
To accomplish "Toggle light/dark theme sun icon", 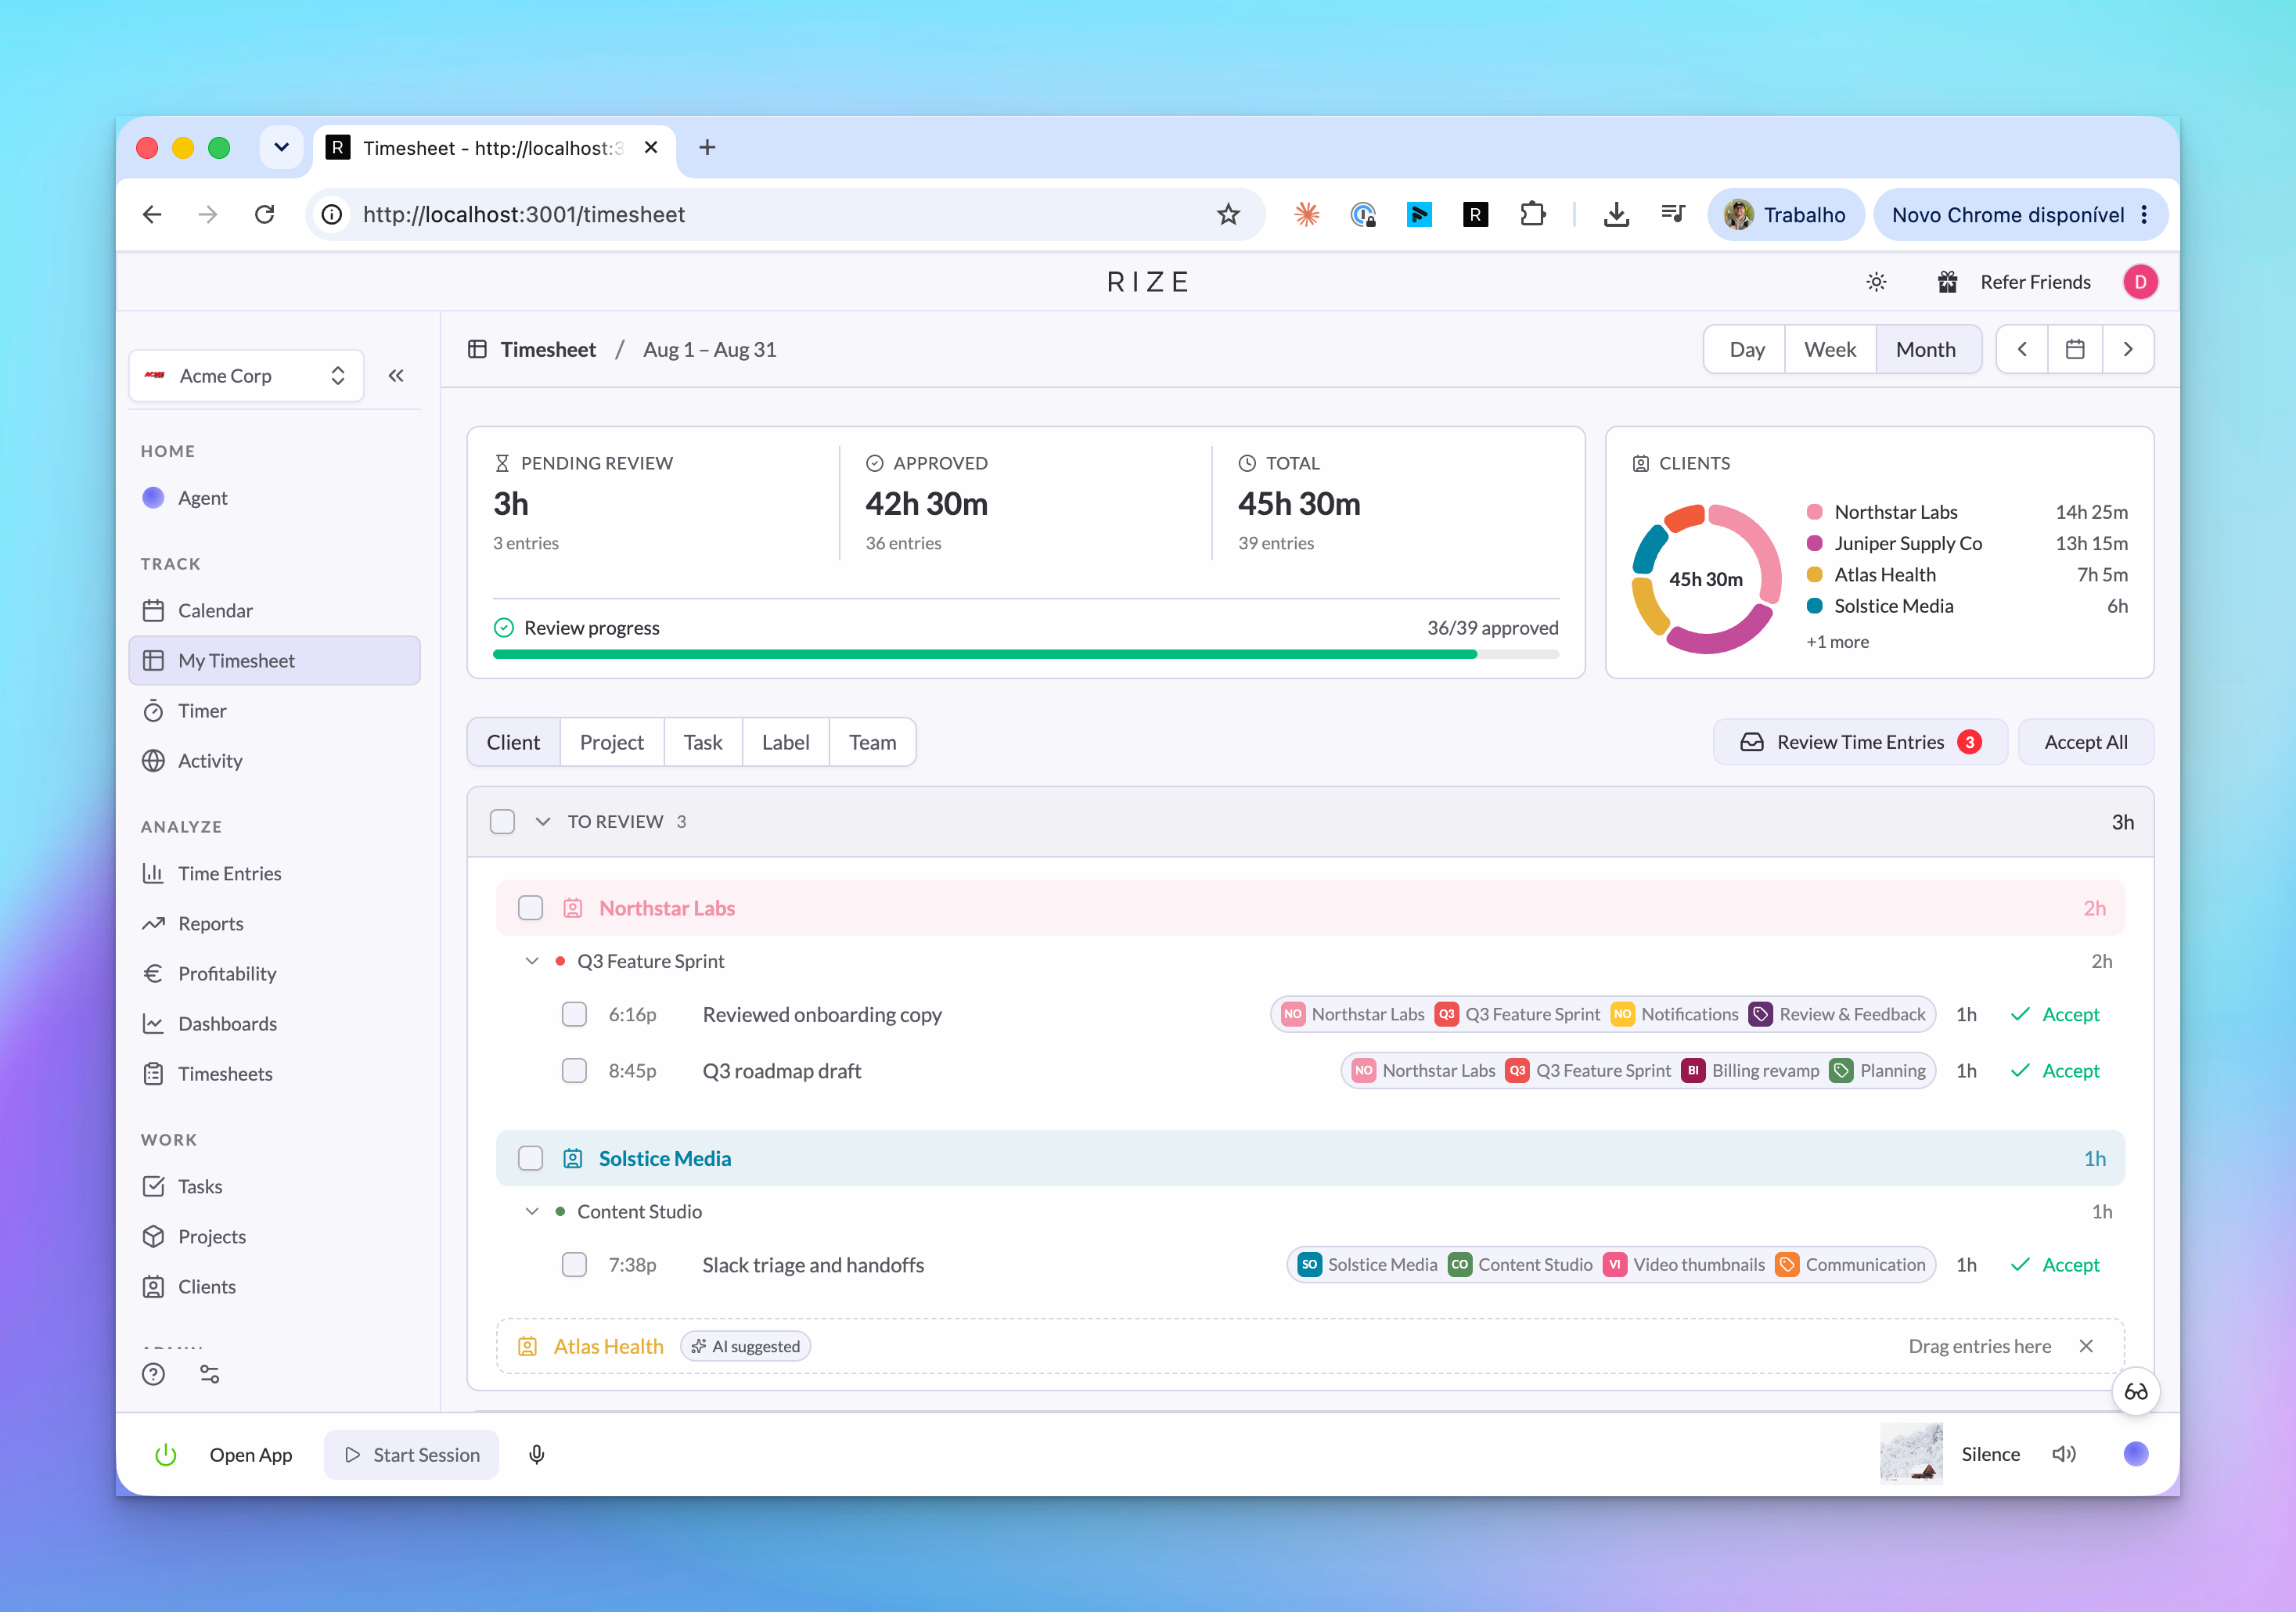I will [1876, 282].
